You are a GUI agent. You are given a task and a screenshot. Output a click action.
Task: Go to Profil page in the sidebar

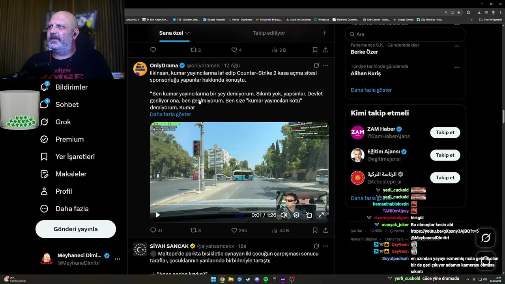pyautogui.click(x=56, y=191)
